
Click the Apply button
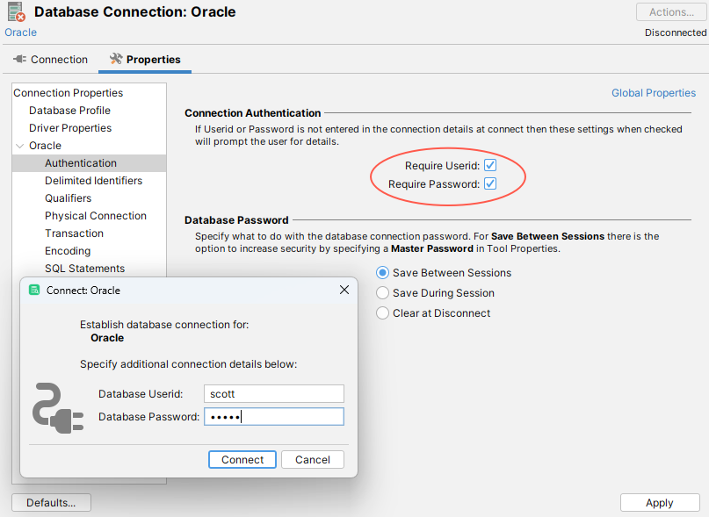[660, 502]
